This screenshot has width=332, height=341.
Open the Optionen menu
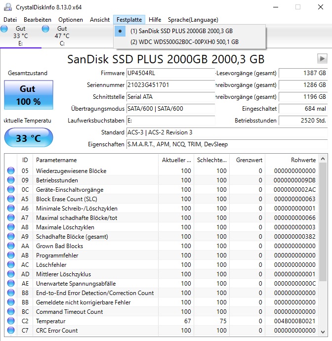(x=71, y=20)
